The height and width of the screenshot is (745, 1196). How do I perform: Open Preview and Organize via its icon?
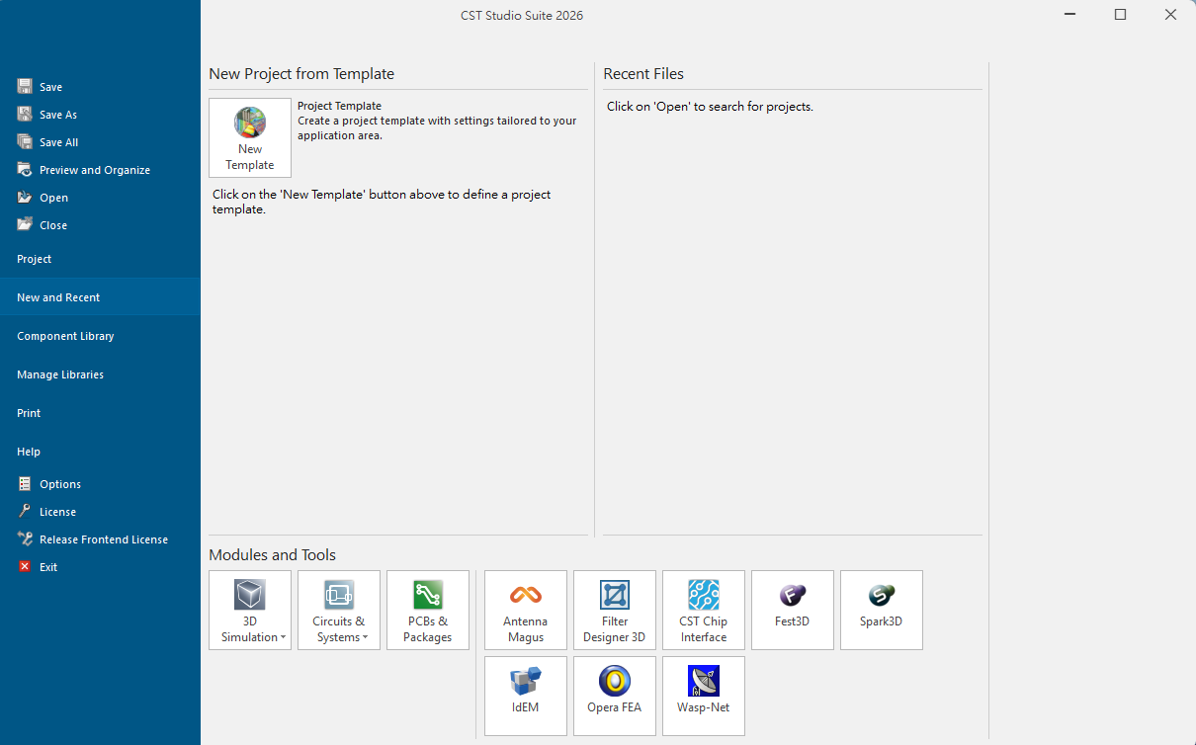click(25, 170)
